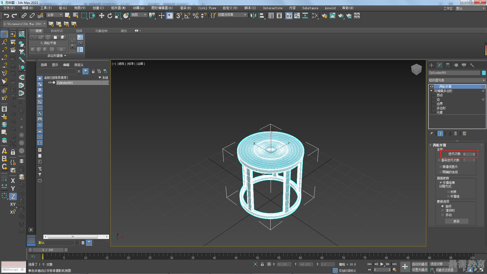Open the 视图 reference coordinate dropdown

[139, 15]
